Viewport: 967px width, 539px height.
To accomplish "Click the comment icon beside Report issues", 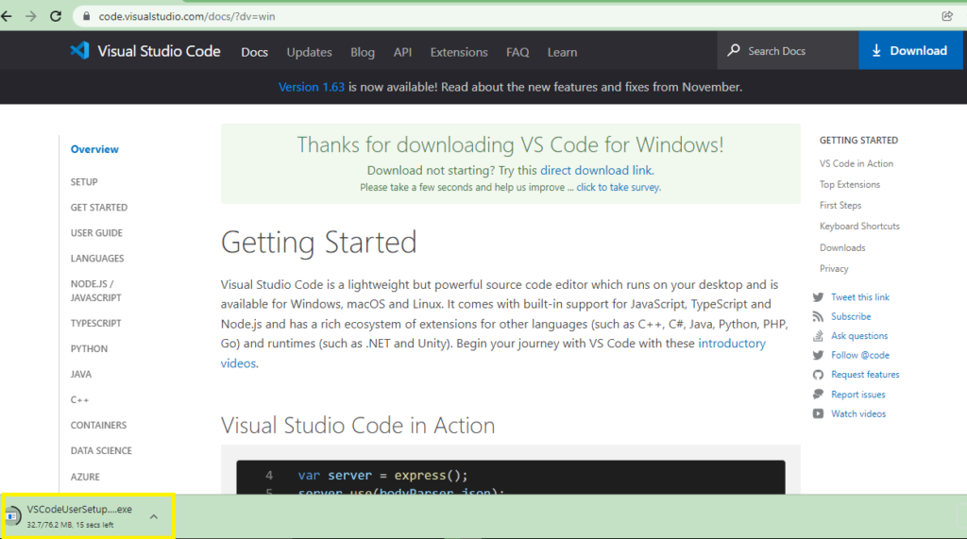I will [818, 394].
